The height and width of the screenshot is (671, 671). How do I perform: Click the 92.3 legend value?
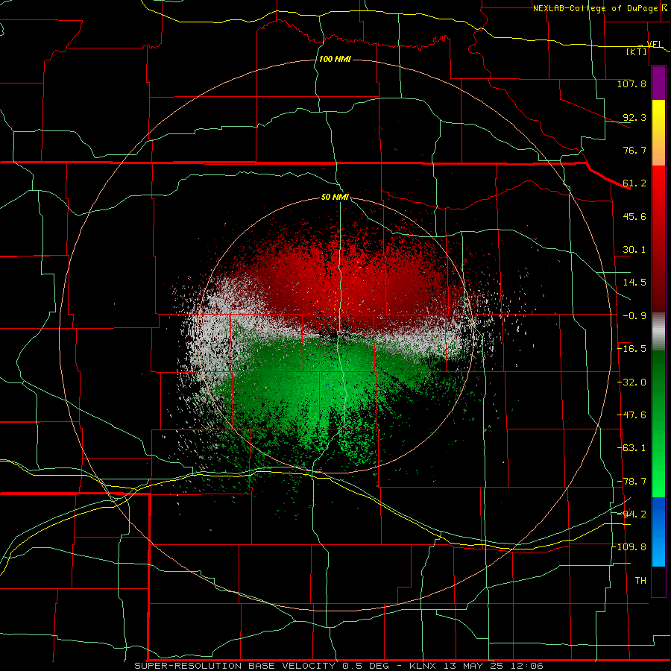[634, 117]
